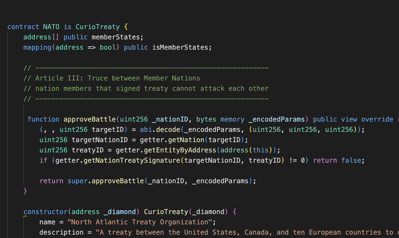
Task: Click the 'bytes' type in the function signature
Action: point(206,119)
